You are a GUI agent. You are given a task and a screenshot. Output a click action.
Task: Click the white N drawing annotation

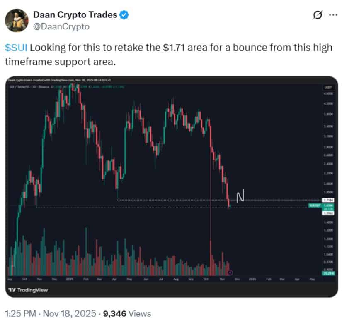click(240, 197)
